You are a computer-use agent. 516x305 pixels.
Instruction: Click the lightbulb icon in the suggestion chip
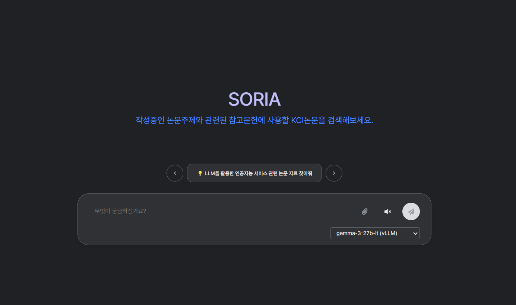(x=199, y=173)
